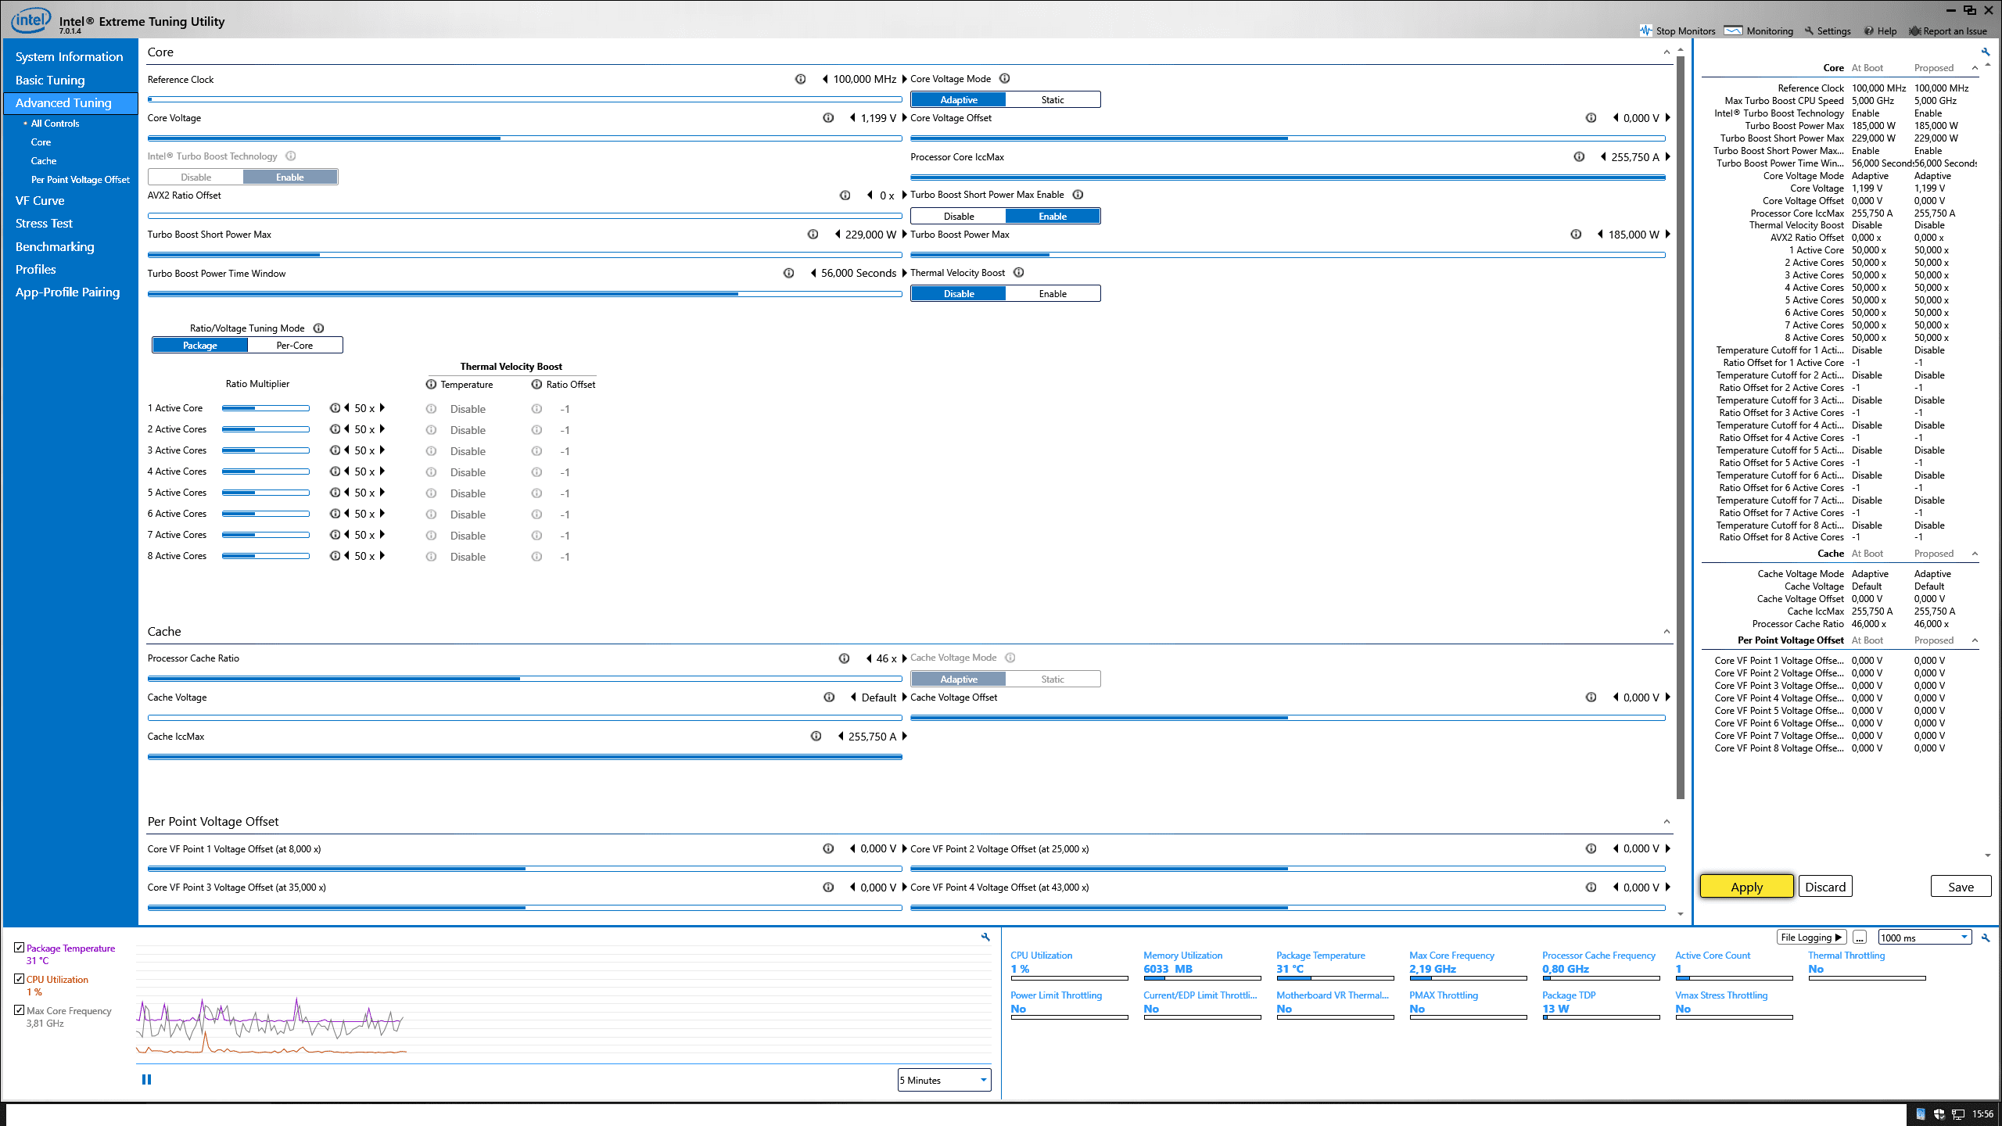The image size is (2002, 1126).
Task: Decrease the Processor Cache Ratio
Action: (x=868, y=658)
